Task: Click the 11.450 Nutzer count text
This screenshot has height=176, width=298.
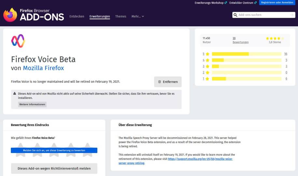Action: tap(206, 40)
